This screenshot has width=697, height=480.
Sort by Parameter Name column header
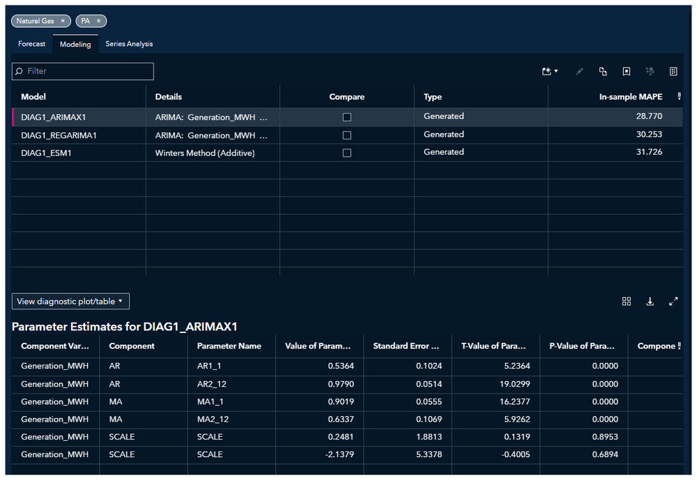coord(229,346)
